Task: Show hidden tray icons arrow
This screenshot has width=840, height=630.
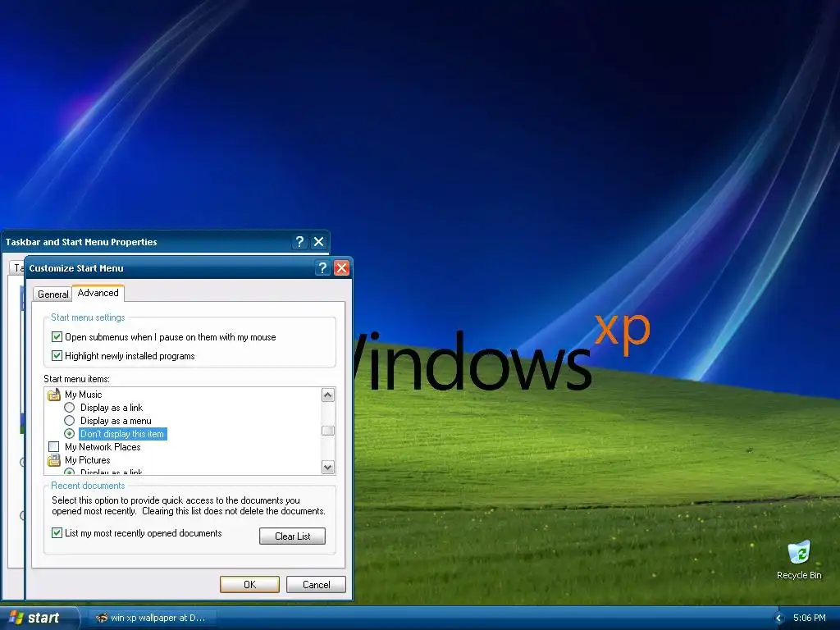Action: point(779,619)
